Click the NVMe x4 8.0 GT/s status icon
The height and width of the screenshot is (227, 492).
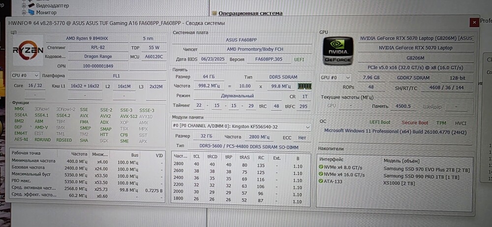coord(322,167)
